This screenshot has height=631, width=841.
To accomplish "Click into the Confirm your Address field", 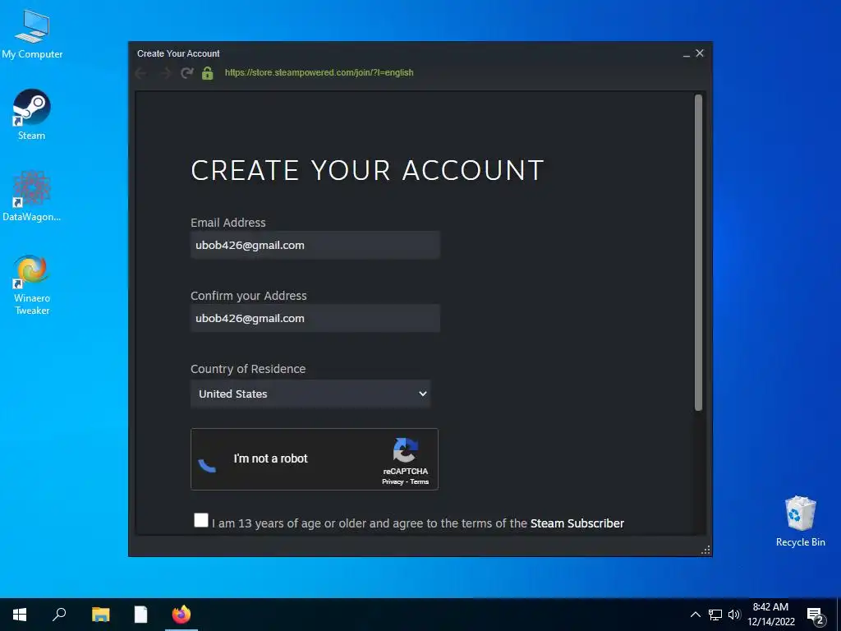I will 315,318.
